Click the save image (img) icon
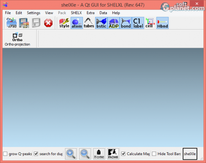Viewport: 206px width, 163px height. (24, 23)
